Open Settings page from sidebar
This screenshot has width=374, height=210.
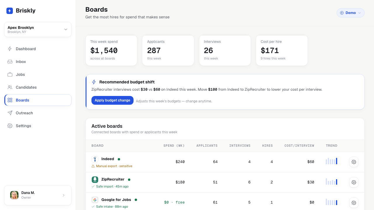coord(38,126)
